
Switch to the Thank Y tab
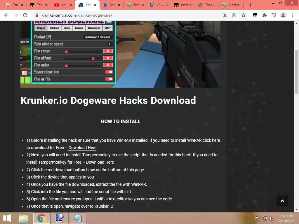(x=208, y=5)
